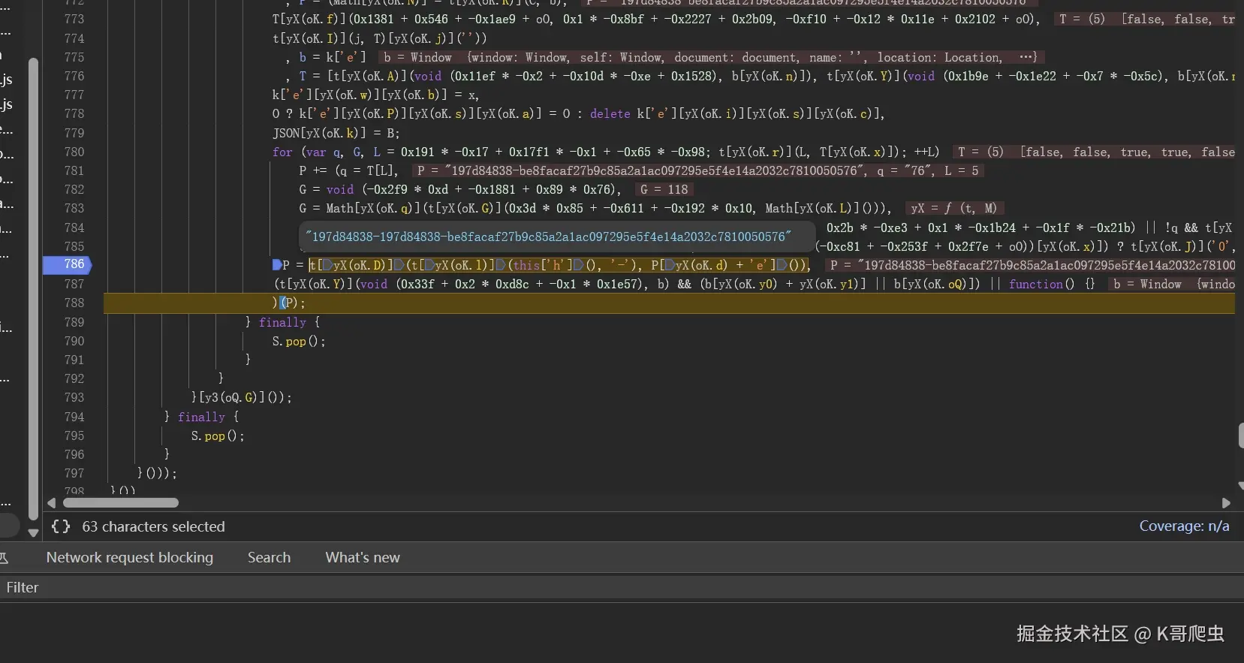Viewport: 1244px width, 663px height.
Task: Click the JSON assignment on line 779
Action: [x=336, y=133]
